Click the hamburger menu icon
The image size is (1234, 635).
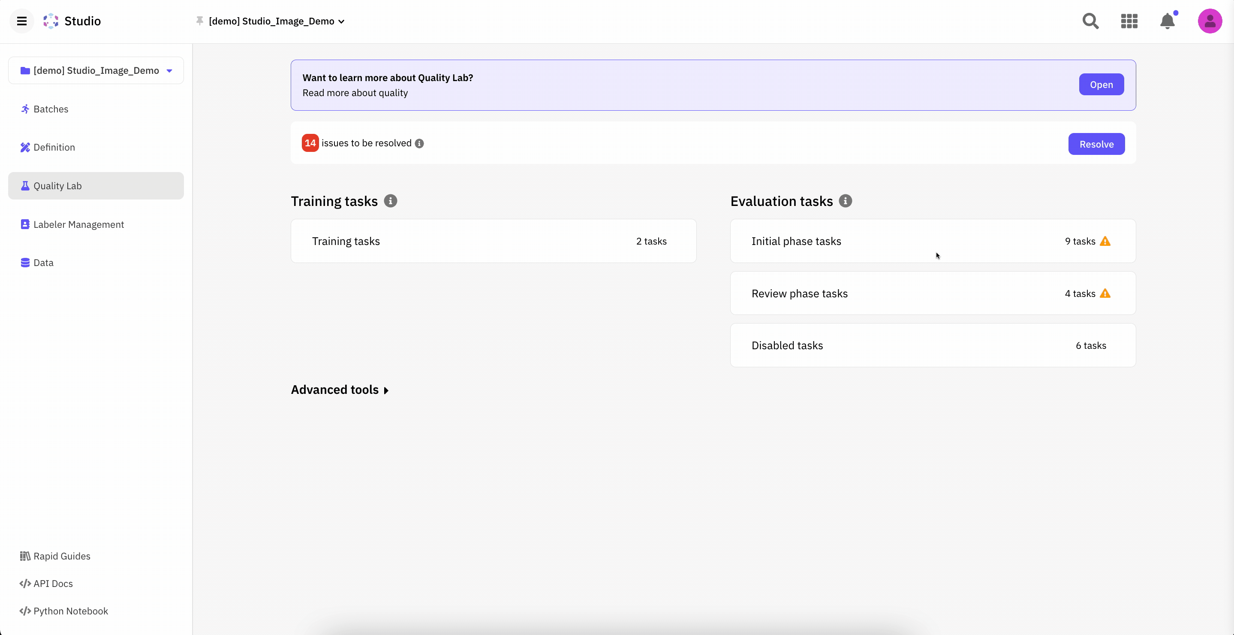21,21
